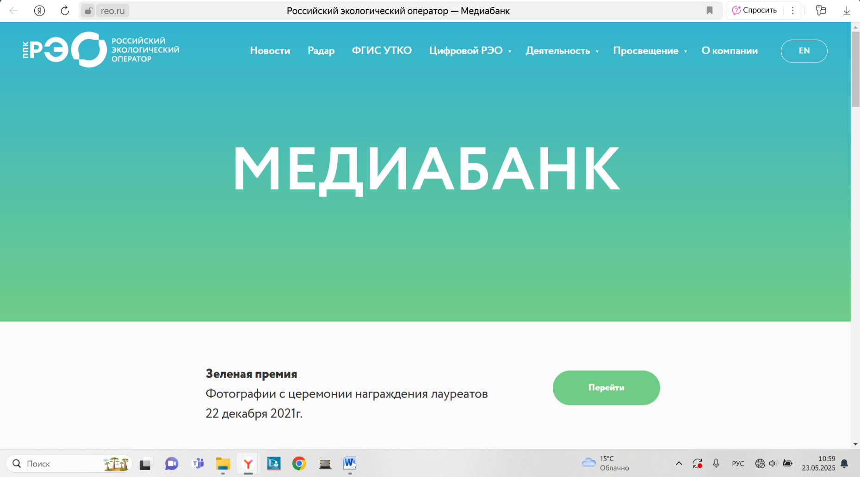This screenshot has width=860, height=477.
Task: Open network settings from the globe tray icon
Action: click(760, 463)
